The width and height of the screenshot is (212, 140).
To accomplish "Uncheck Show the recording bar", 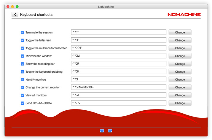I will [23, 64].
